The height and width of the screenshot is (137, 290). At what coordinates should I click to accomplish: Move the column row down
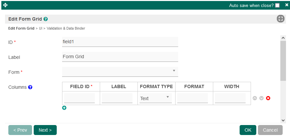pos(262,98)
